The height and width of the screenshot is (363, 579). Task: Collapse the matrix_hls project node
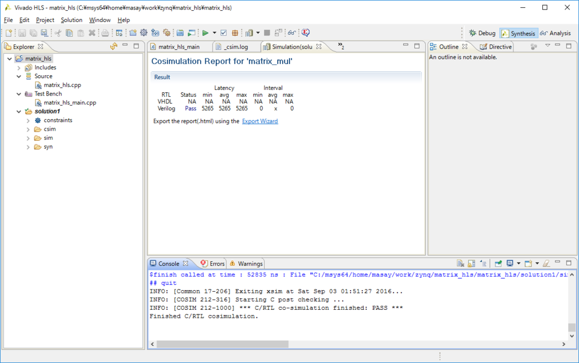pos(10,59)
